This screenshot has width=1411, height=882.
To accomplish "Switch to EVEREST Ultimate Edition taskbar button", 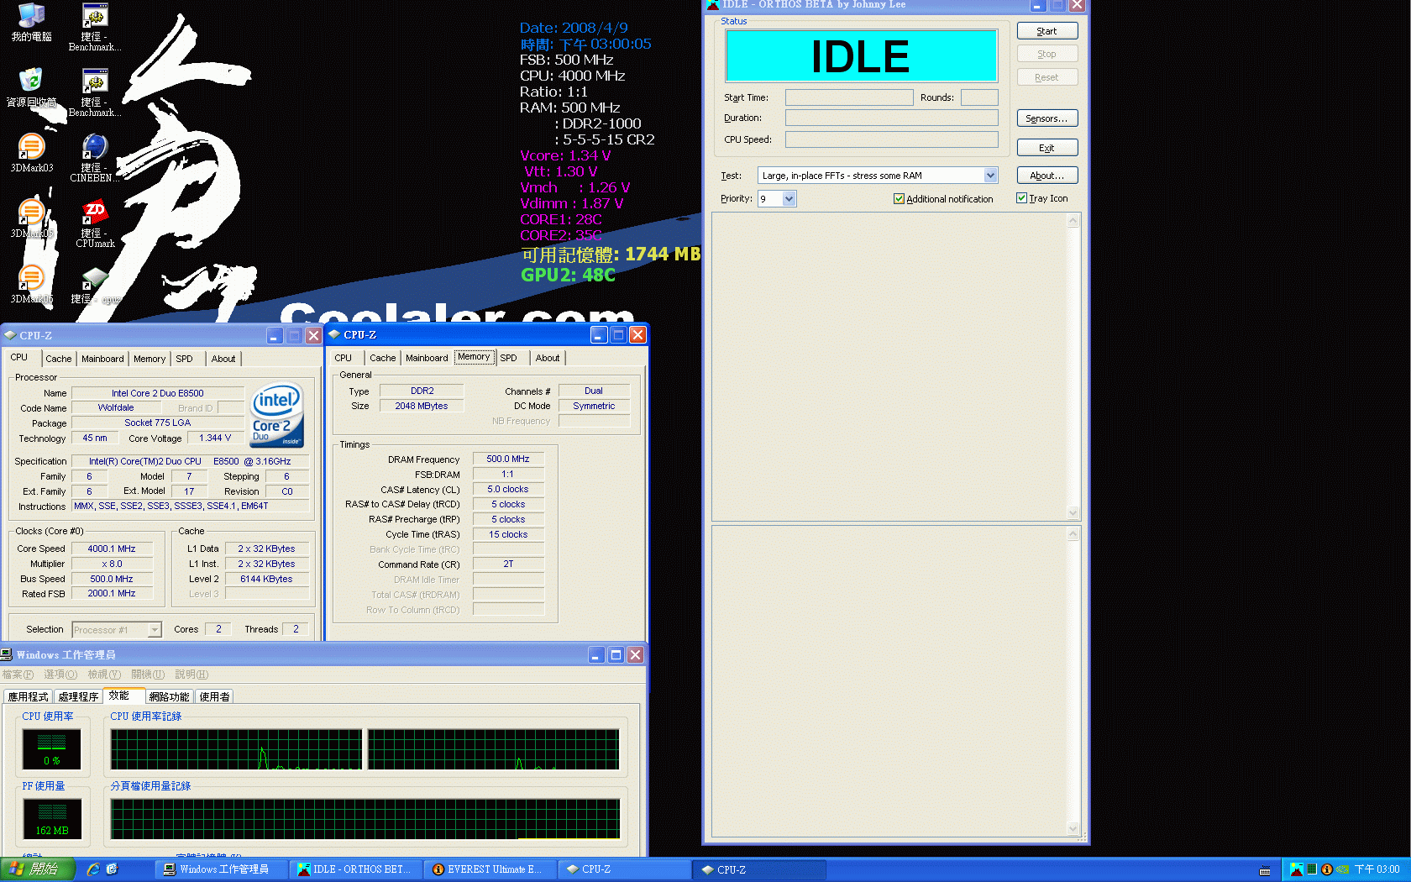I will [490, 869].
